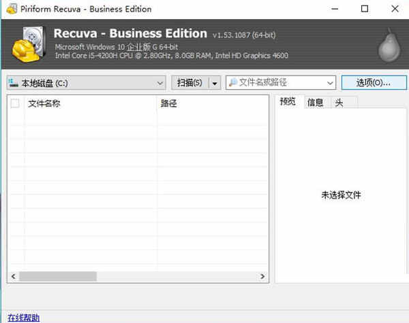Screen dimensions: 409x323
Task: Click the Piriform pear logo
Action: pos(389,42)
